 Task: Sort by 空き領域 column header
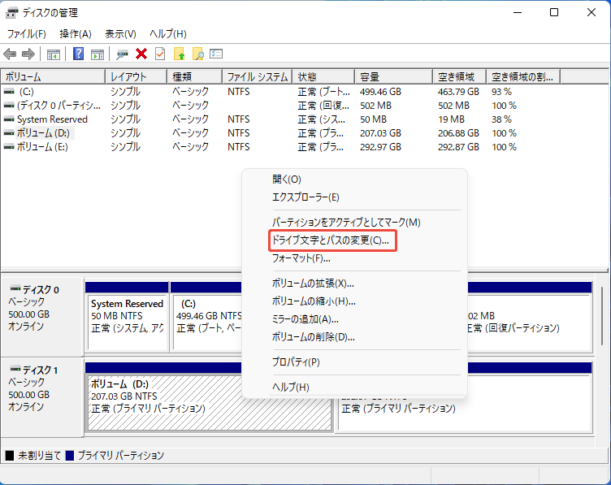[x=459, y=76]
